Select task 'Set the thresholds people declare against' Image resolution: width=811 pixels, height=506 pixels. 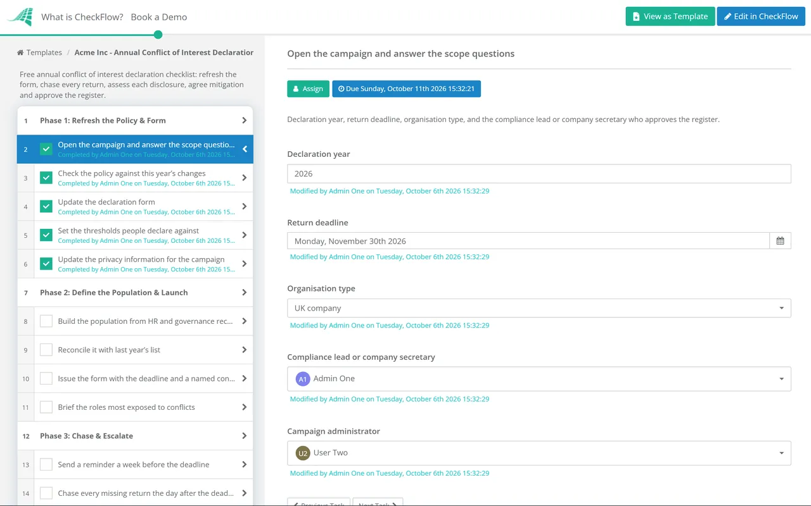(135, 235)
